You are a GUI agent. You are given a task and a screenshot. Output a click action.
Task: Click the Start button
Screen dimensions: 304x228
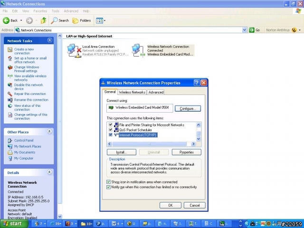[x=14, y=224]
